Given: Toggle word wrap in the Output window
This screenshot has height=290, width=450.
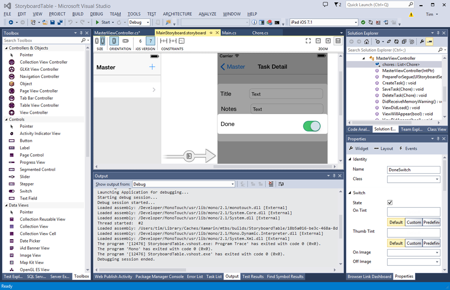Looking at the screenshot, I should click(x=281, y=184).
